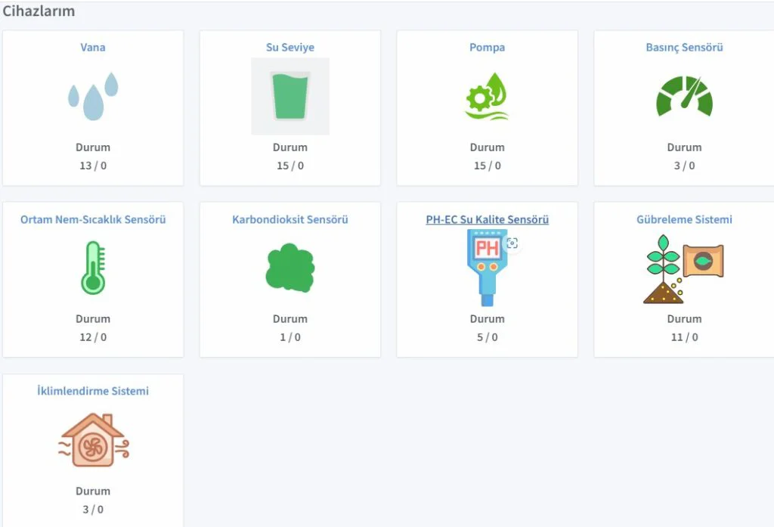Click the Vana status count 13 / 0
Screen dimensions: 774x527
click(x=93, y=166)
